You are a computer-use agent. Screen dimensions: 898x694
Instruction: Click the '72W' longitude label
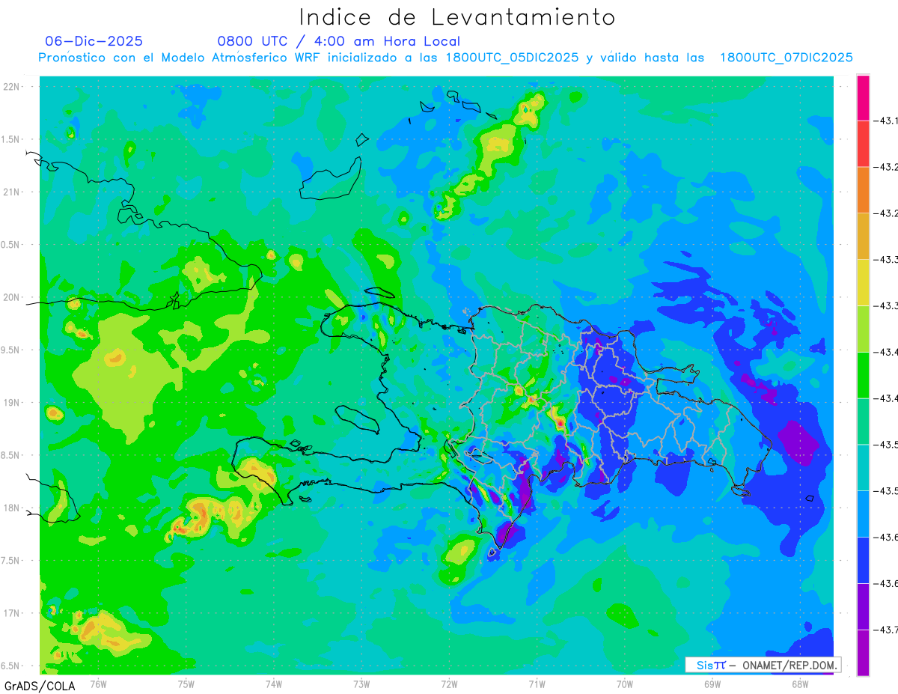(x=449, y=684)
